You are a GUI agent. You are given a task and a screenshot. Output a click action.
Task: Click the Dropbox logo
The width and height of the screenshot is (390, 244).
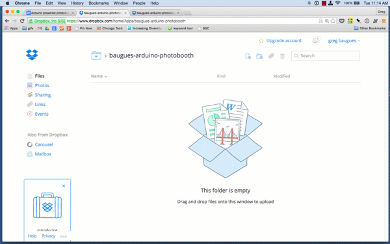[32, 55]
